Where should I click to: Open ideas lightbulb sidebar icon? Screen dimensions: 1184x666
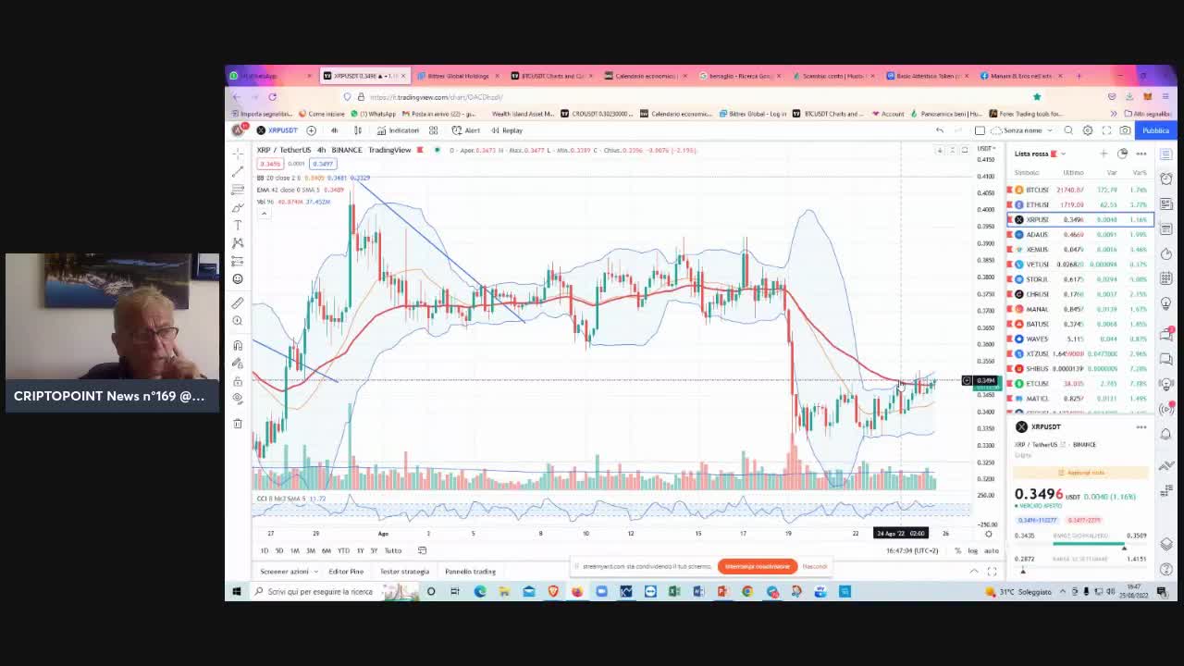1166,303
